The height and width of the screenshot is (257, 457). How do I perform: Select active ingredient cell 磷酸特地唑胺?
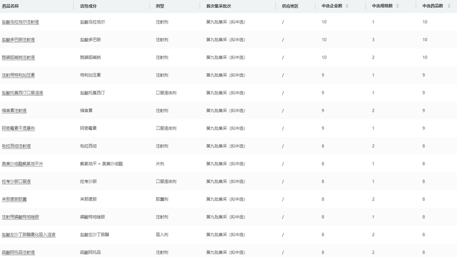[x=93, y=217]
